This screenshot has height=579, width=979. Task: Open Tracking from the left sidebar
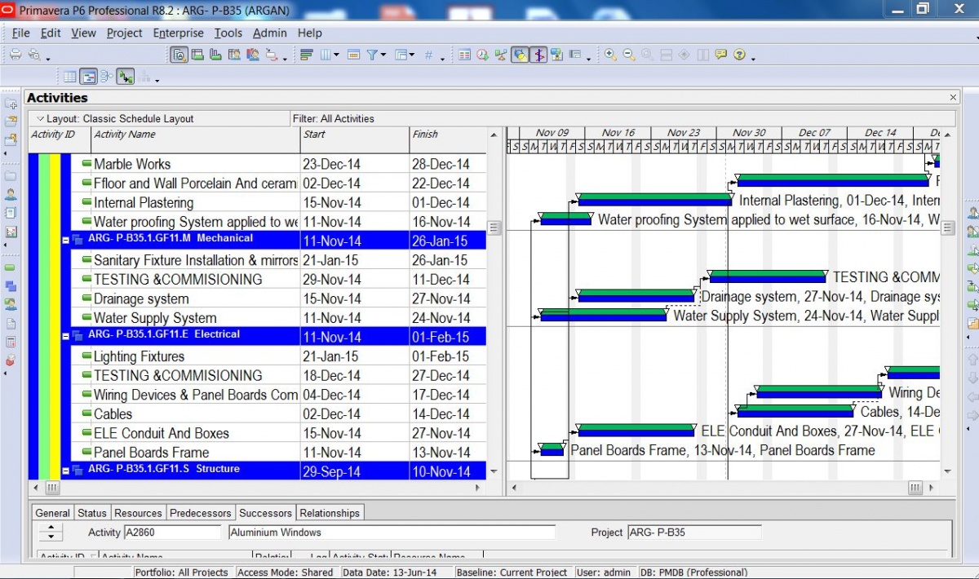pyautogui.click(x=11, y=232)
